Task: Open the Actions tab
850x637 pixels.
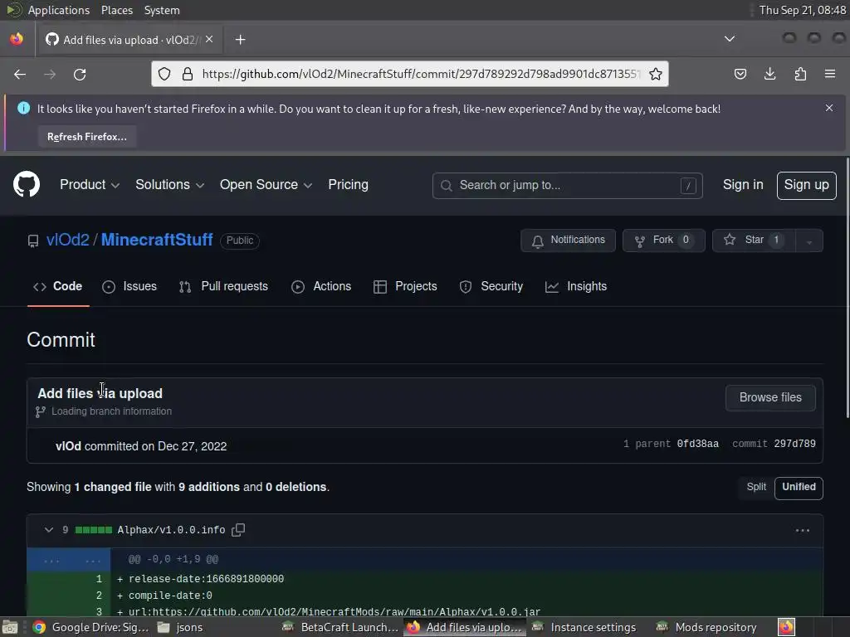Action: [x=321, y=286]
